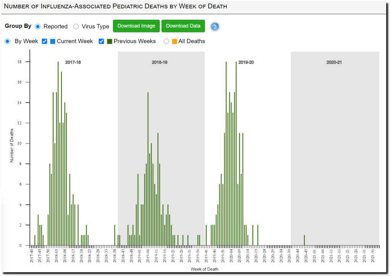Click the 2020-21 season label

(334, 62)
